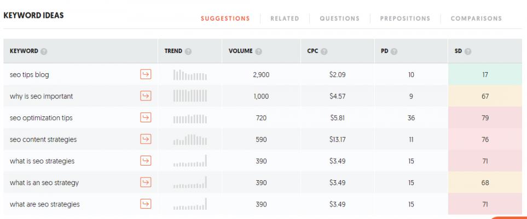
Task: Switch to the Prepositions tab
Action: [x=404, y=19]
